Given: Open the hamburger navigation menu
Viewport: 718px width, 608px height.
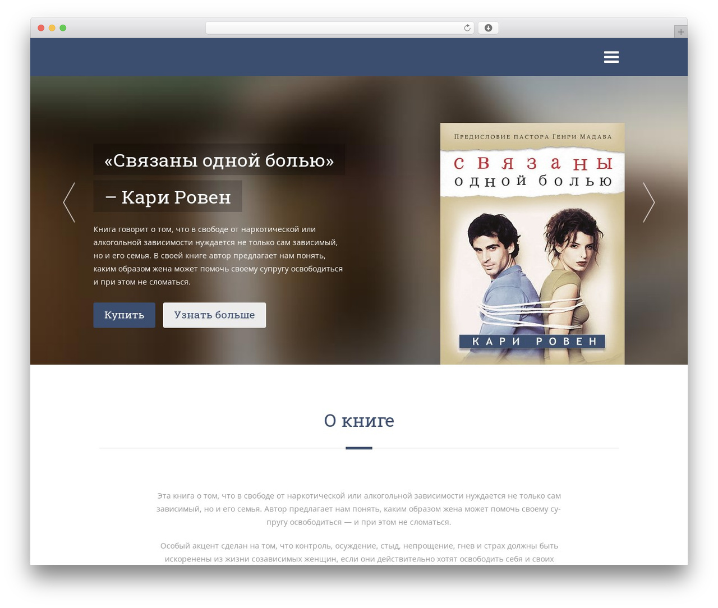Looking at the screenshot, I should pos(611,57).
